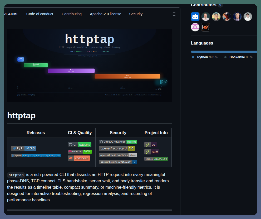Click the uv badge
The width and height of the screenshot is (261, 219).
pyautogui.click(x=150, y=145)
